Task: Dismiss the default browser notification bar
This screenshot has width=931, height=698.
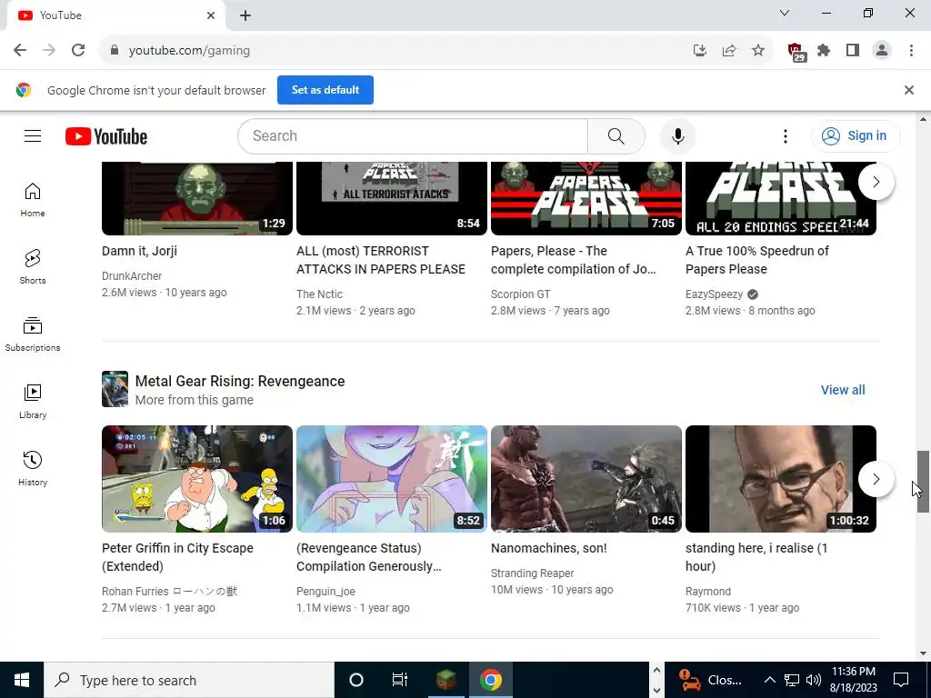Action: click(x=908, y=90)
